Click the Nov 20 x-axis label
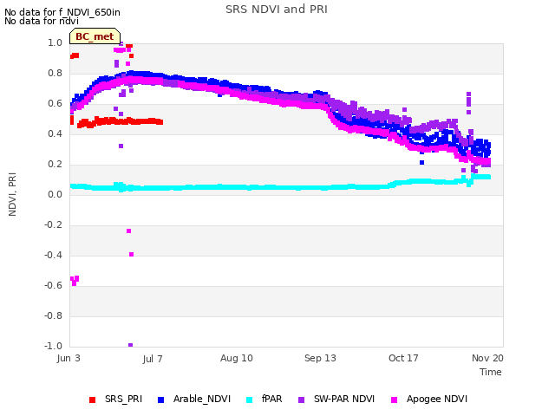555x416 pixels. pos(487,358)
